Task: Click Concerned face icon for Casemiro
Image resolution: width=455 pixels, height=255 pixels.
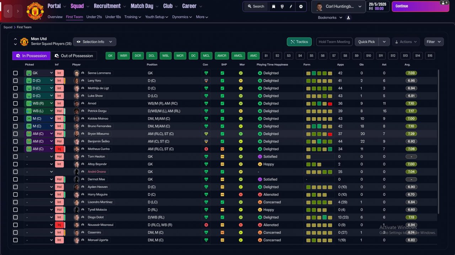Action: click(x=260, y=233)
